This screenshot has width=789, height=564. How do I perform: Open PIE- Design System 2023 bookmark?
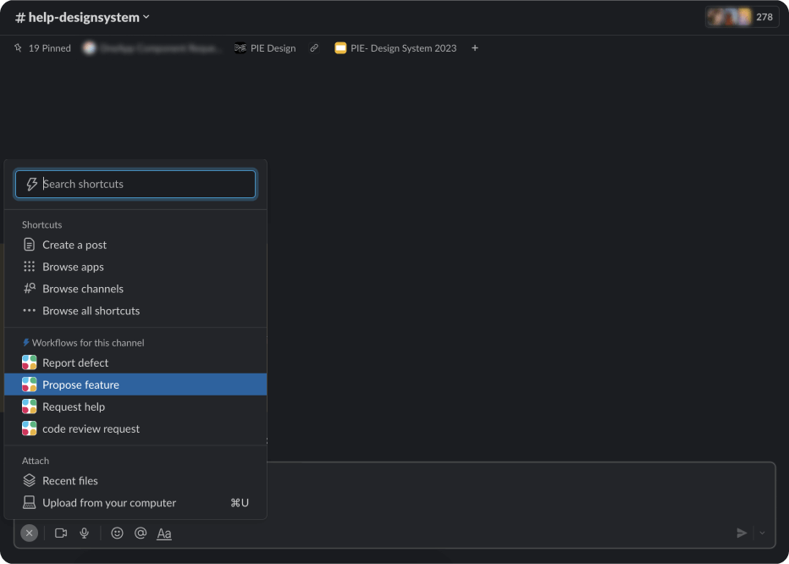pyautogui.click(x=395, y=48)
